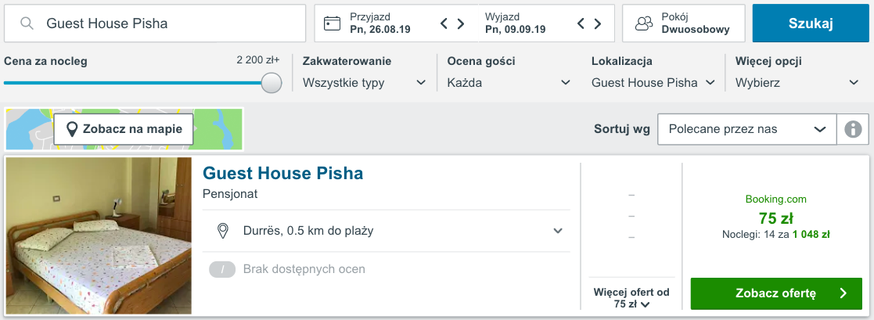Open the check-in calendar icon
Viewport: 874px width, 320px height.
pyautogui.click(x=333, y=23)
